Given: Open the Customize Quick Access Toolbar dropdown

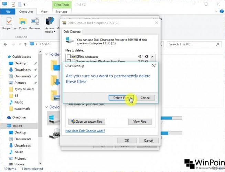Looking at the screenshot, I should (24, 4).
